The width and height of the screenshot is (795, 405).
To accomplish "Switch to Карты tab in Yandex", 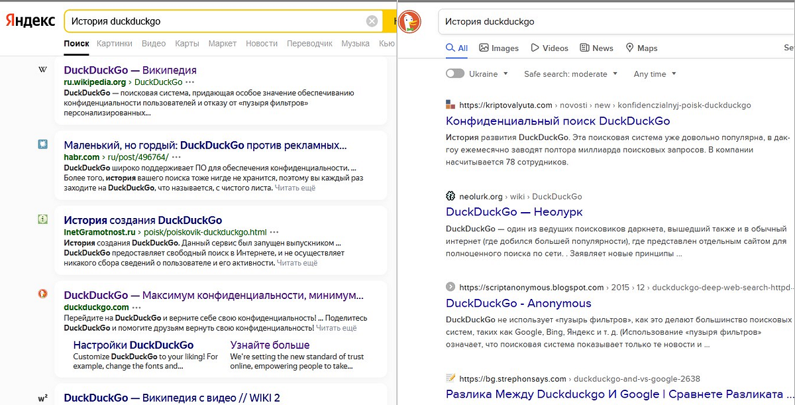I will (187, 44).
